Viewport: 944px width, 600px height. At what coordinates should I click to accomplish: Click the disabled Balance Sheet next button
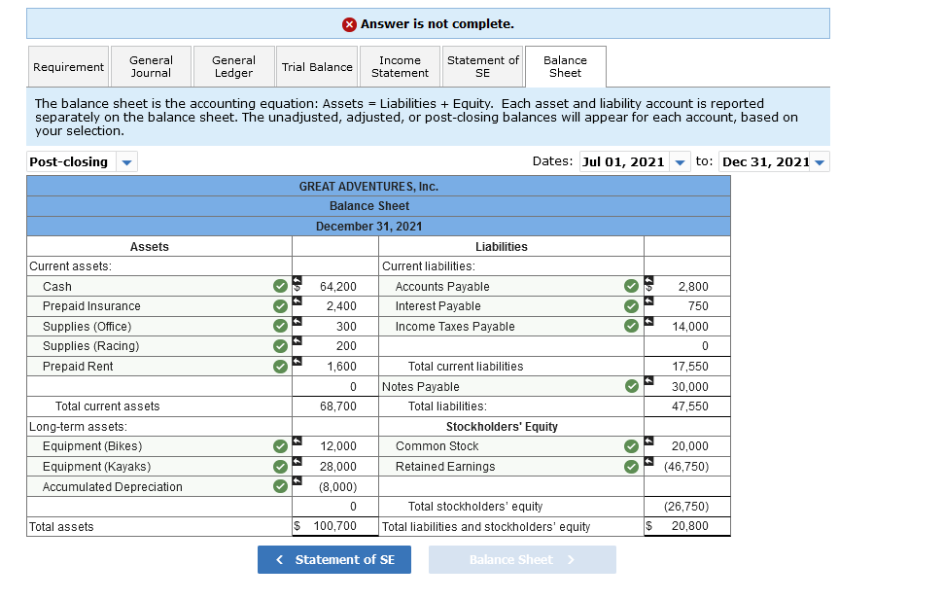(x=522, y=559)
